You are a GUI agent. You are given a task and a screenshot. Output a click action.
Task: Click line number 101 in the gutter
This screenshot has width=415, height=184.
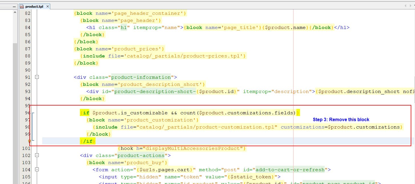(26, 148)
